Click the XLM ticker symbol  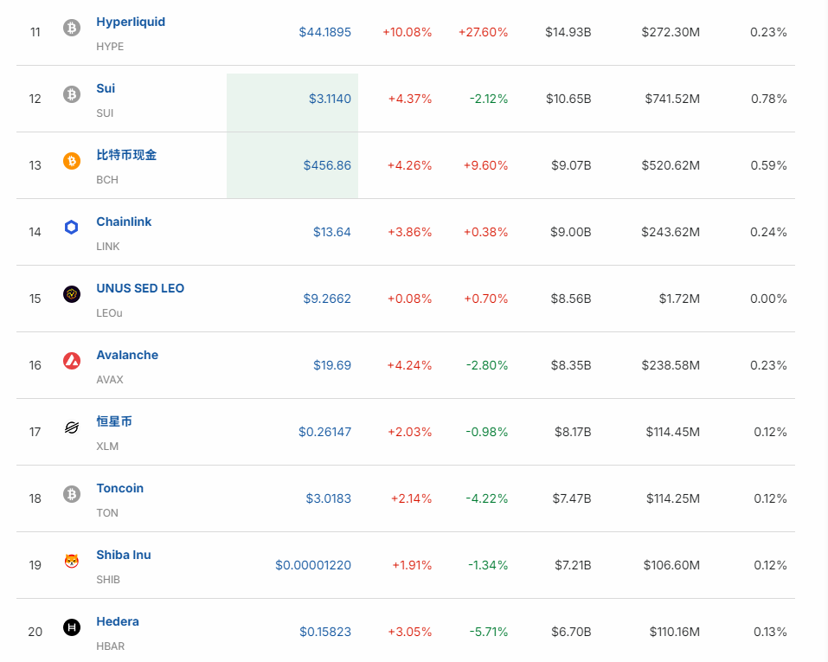pyautogui.click(x=107, y=446)
